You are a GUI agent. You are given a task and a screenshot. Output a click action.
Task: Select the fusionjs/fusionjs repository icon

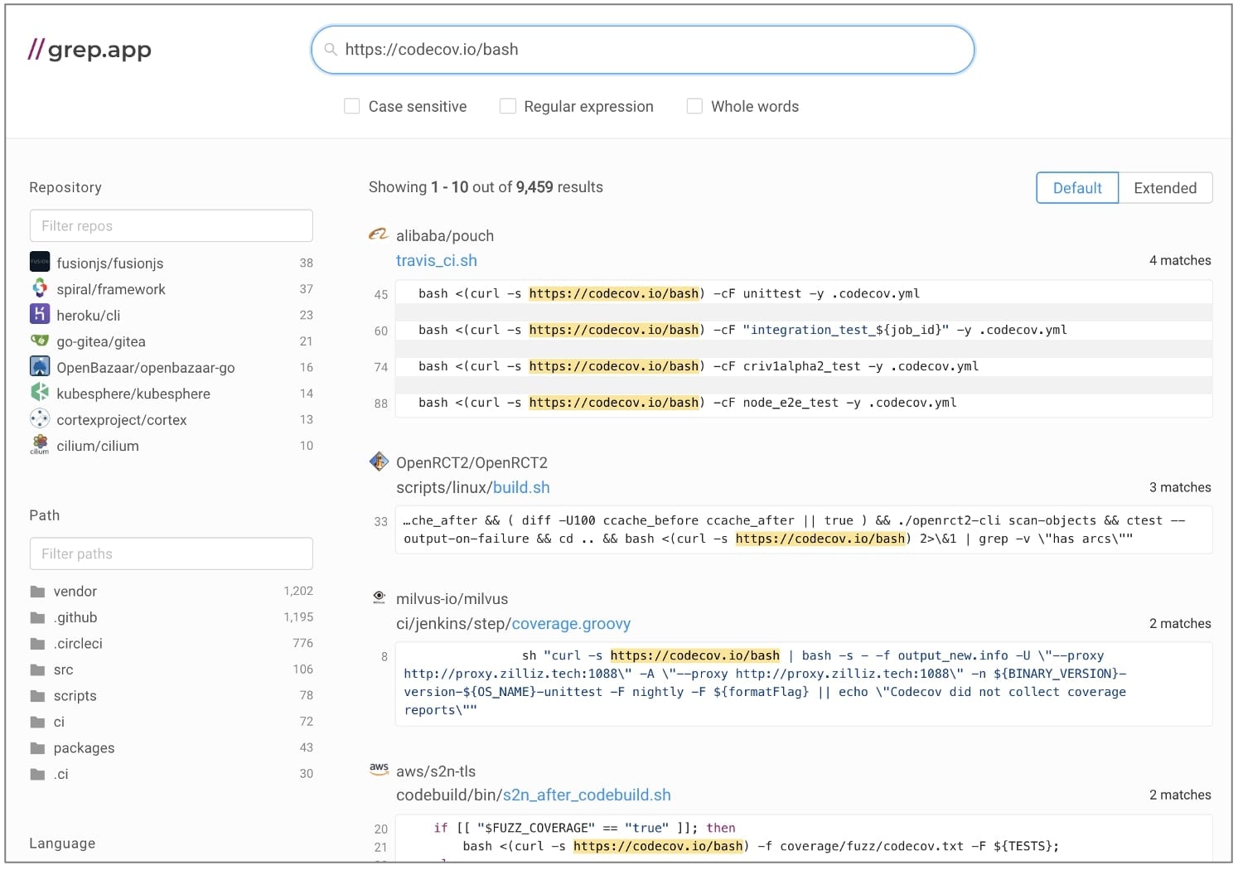[x=40, y=262]
